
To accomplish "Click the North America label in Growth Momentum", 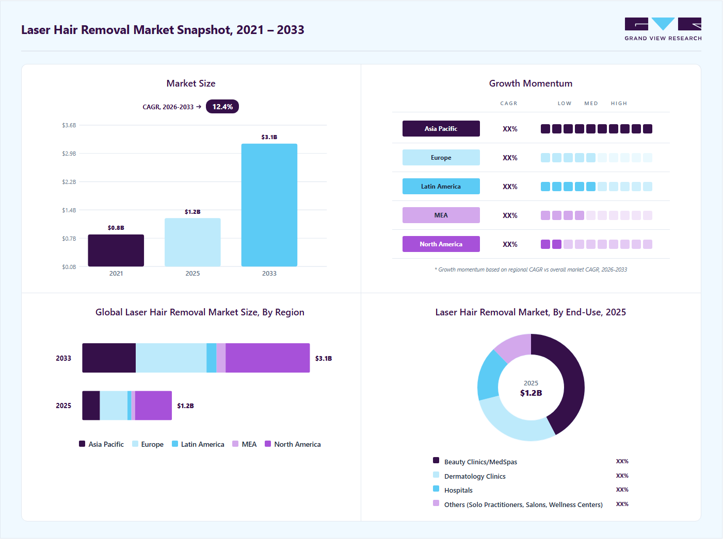I will click(441, 244).
